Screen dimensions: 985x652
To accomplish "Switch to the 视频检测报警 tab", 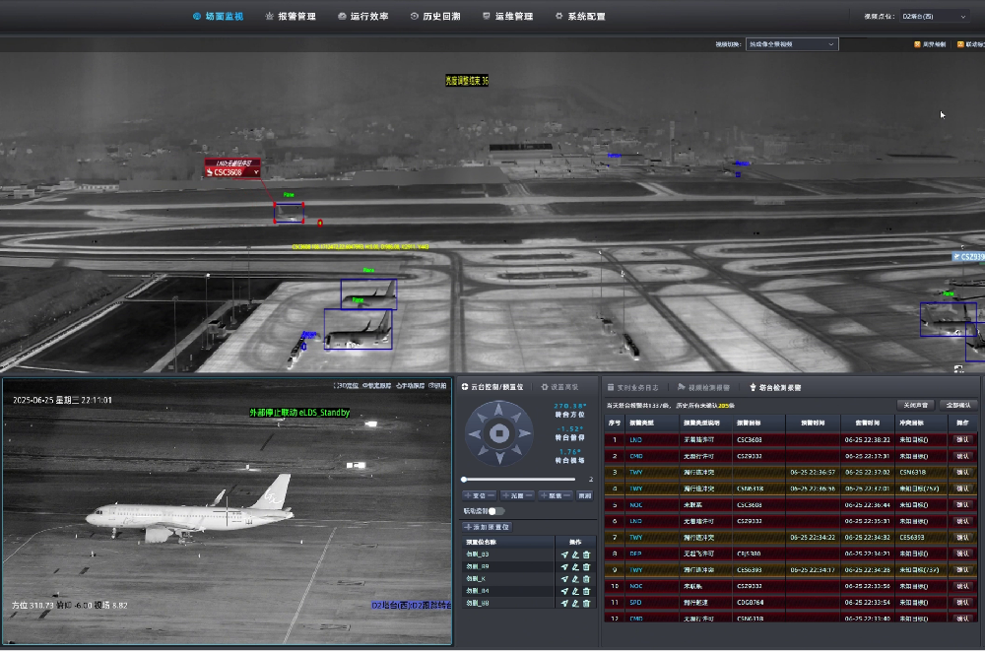I will pos(703,388).
